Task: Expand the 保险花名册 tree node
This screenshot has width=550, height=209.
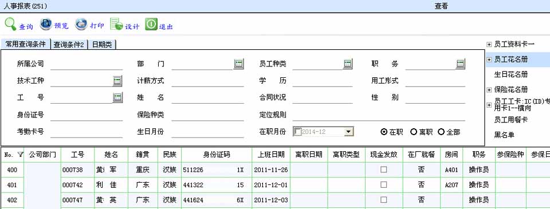Action: tap(489, 89)
